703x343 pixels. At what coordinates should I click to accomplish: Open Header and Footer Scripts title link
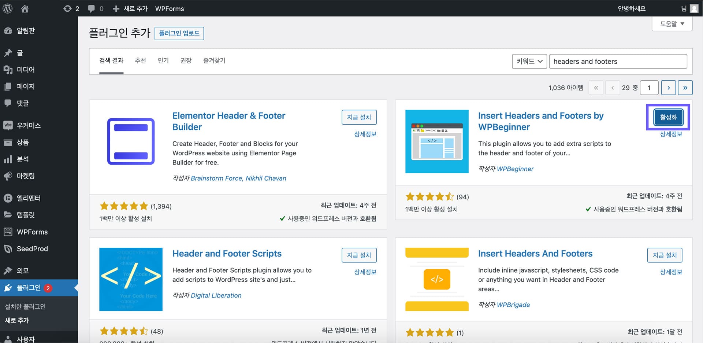coord(227,254)
